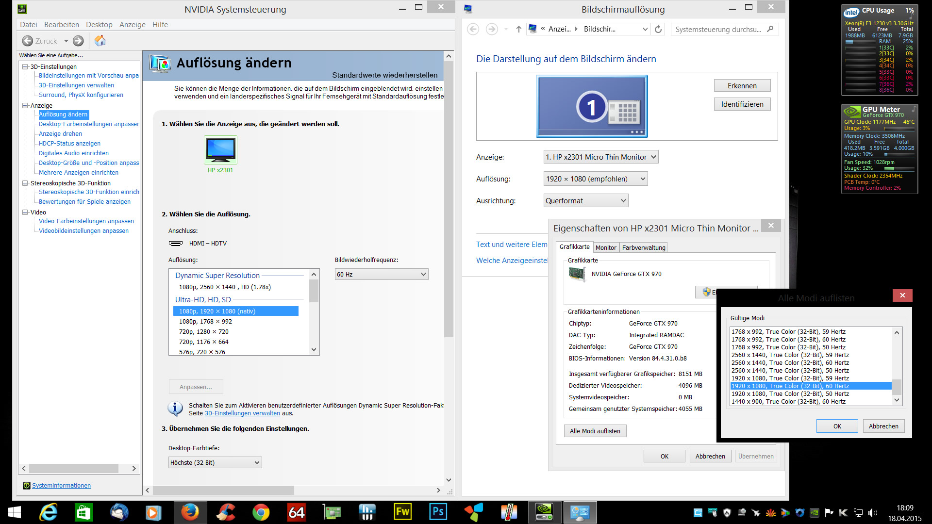Select 720p, 1280 × 720 resolution
The image size is (932, 524).
(204, 332)
